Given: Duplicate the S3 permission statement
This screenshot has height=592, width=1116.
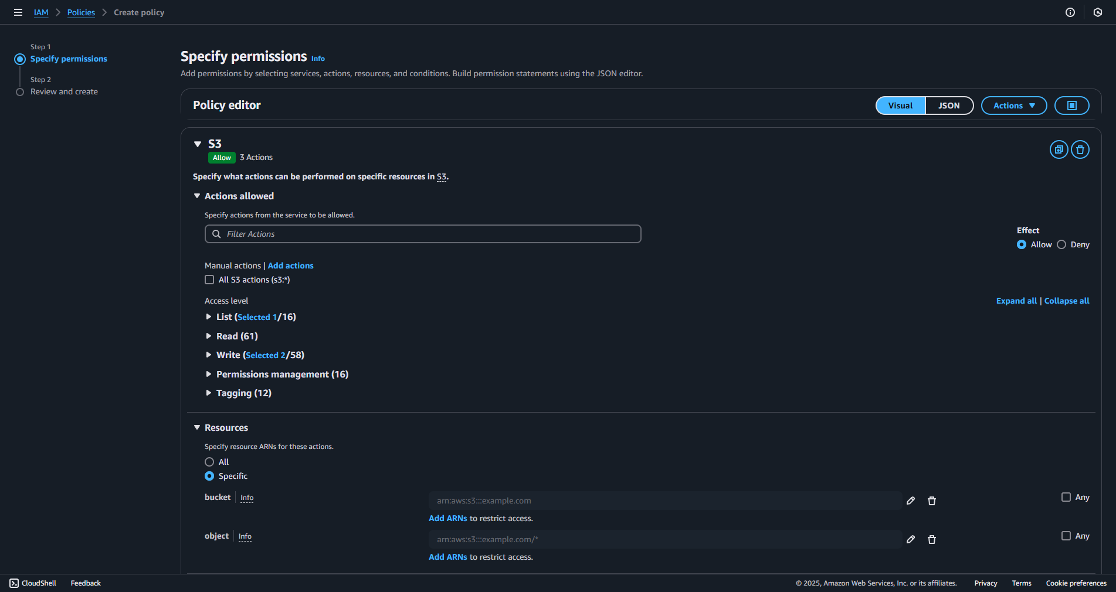Looking at the screenshot, I should pyautogui.click(x=1059, y=149).
